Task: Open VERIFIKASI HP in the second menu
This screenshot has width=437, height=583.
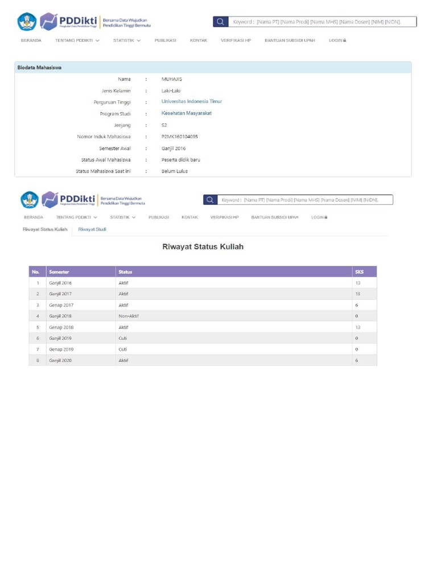Action: (x=224, y=217)
